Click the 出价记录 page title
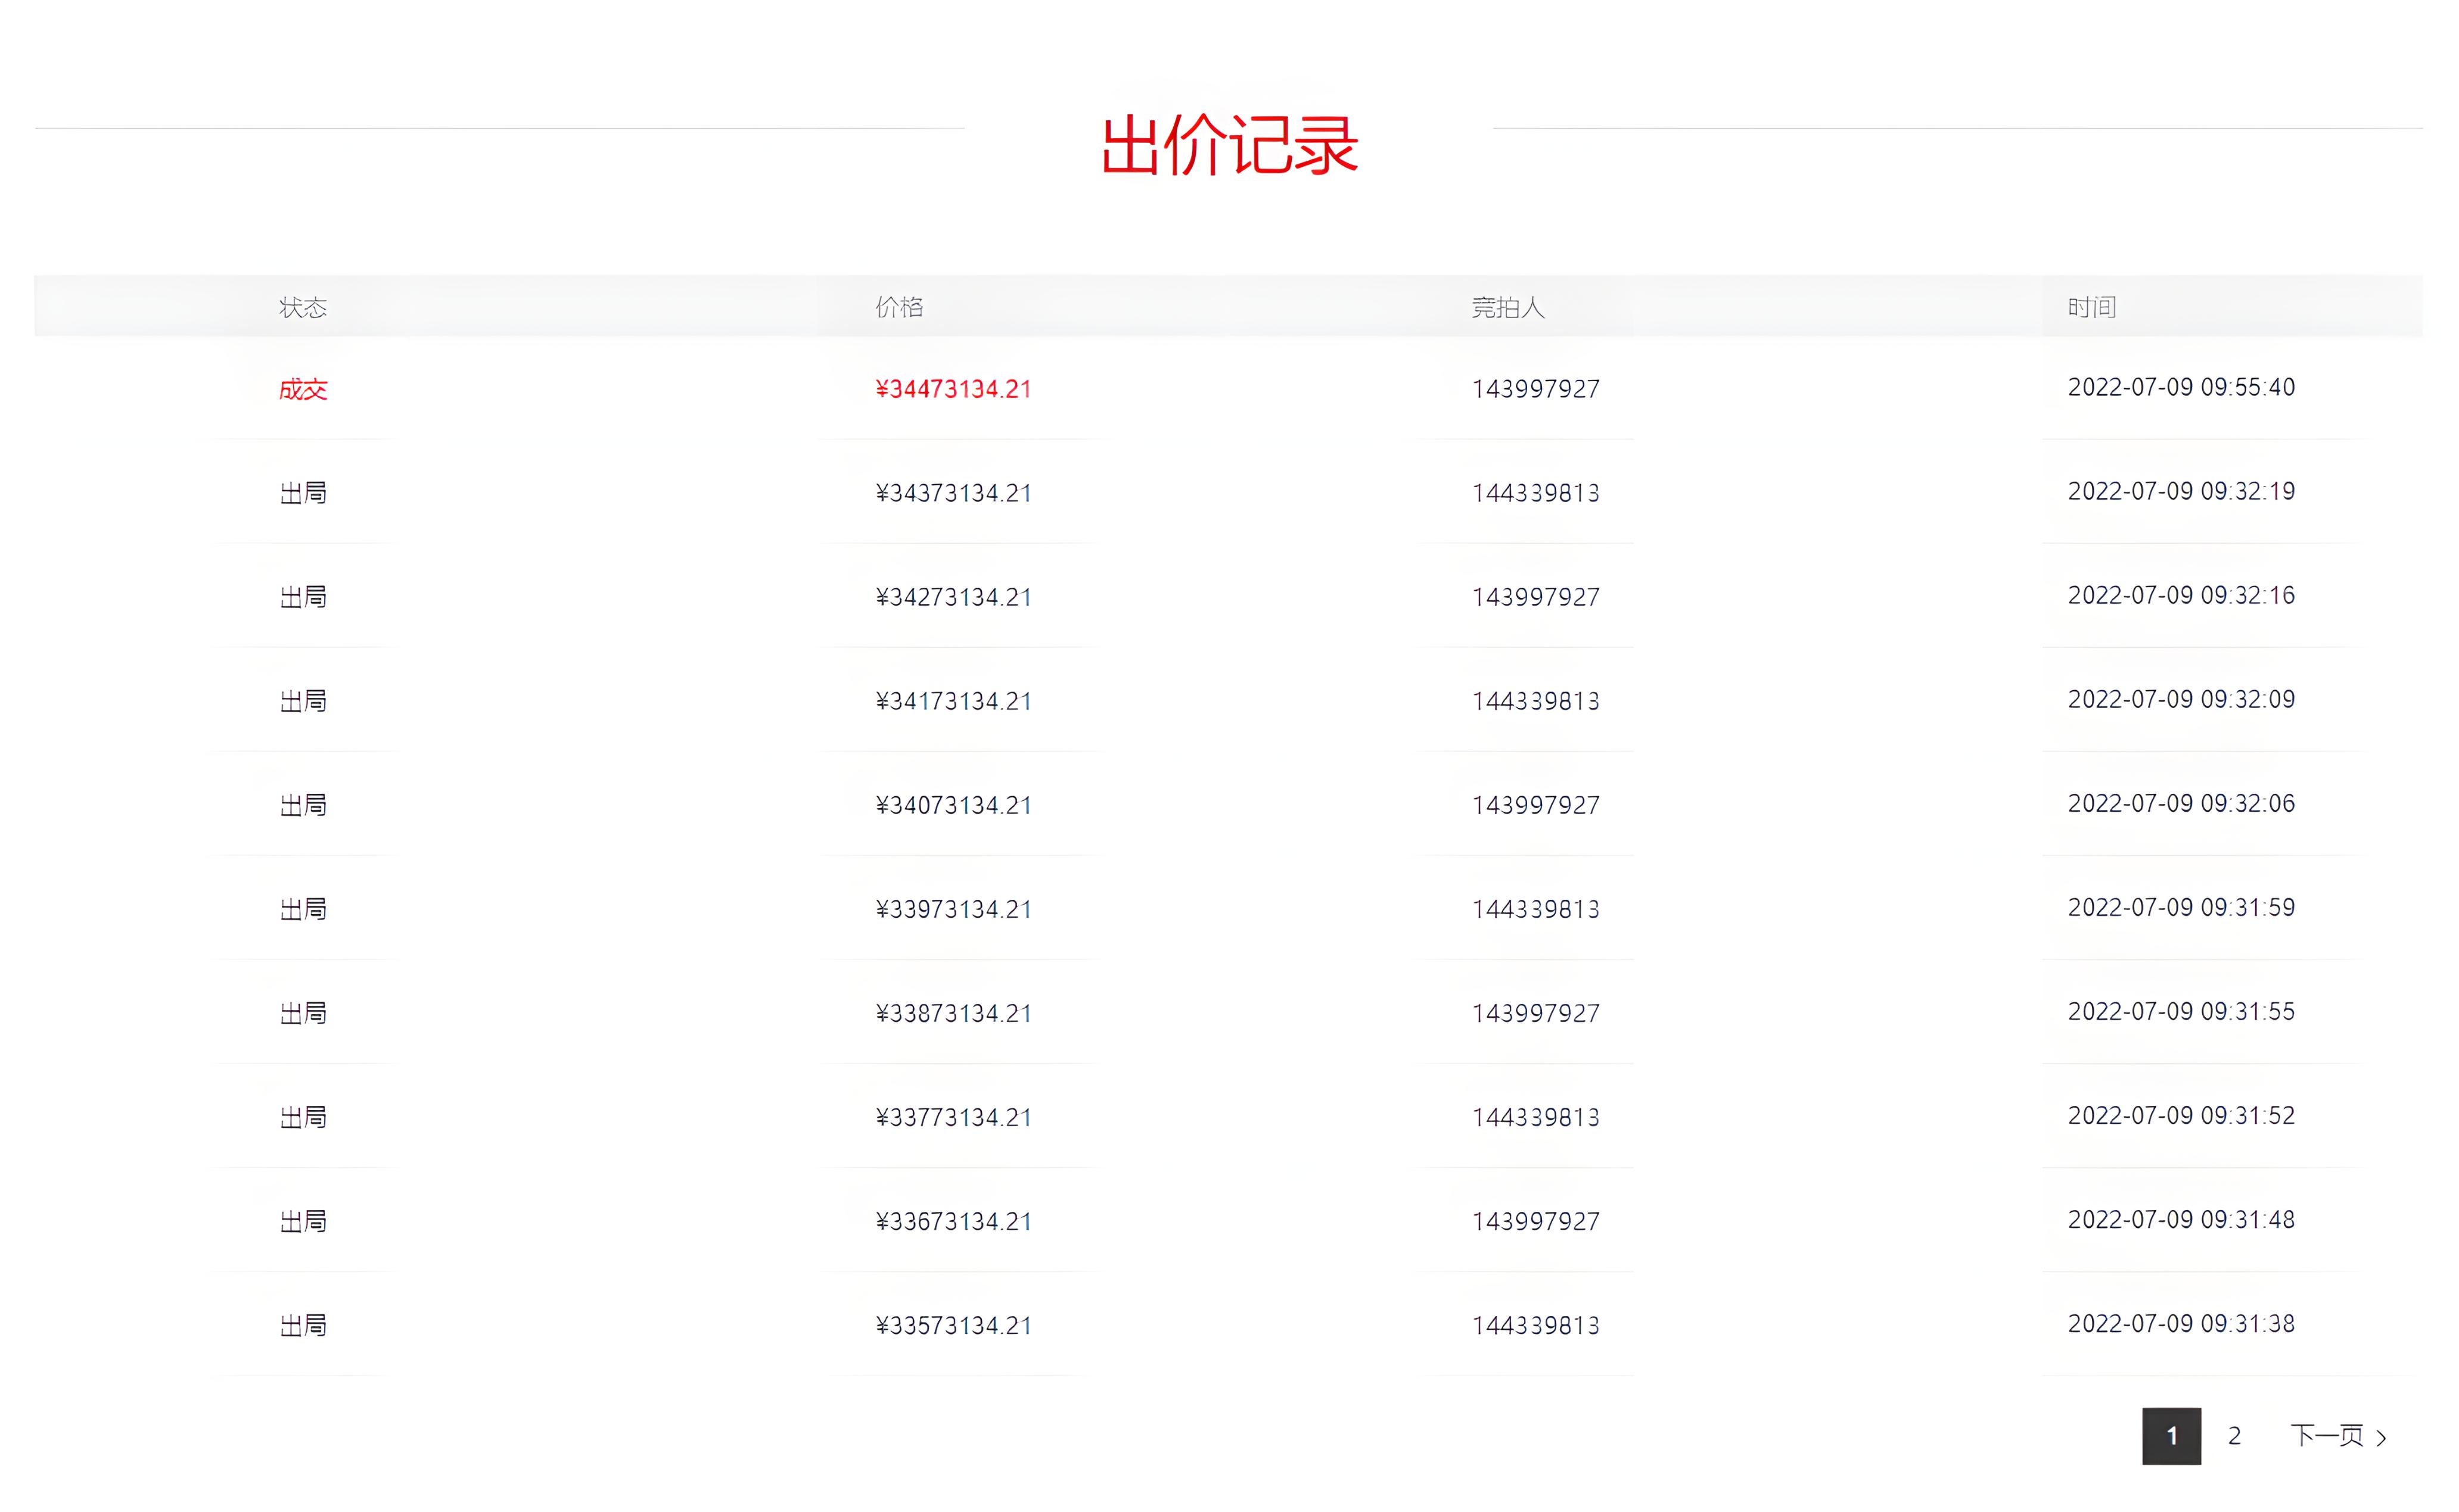Viewport: 2459px width, 1512px height. (x=1230, y=145)
